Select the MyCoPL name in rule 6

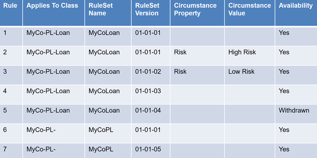101,130
